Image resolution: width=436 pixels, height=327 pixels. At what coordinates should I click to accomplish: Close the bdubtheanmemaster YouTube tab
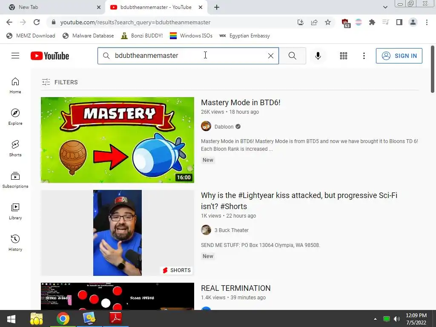201,7
